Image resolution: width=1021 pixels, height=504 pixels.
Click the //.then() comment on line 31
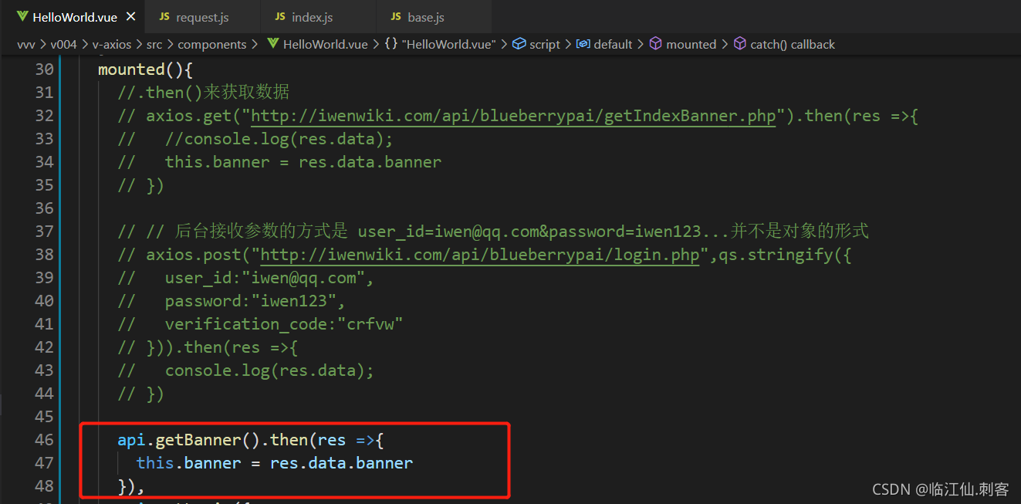pos(204,93)
